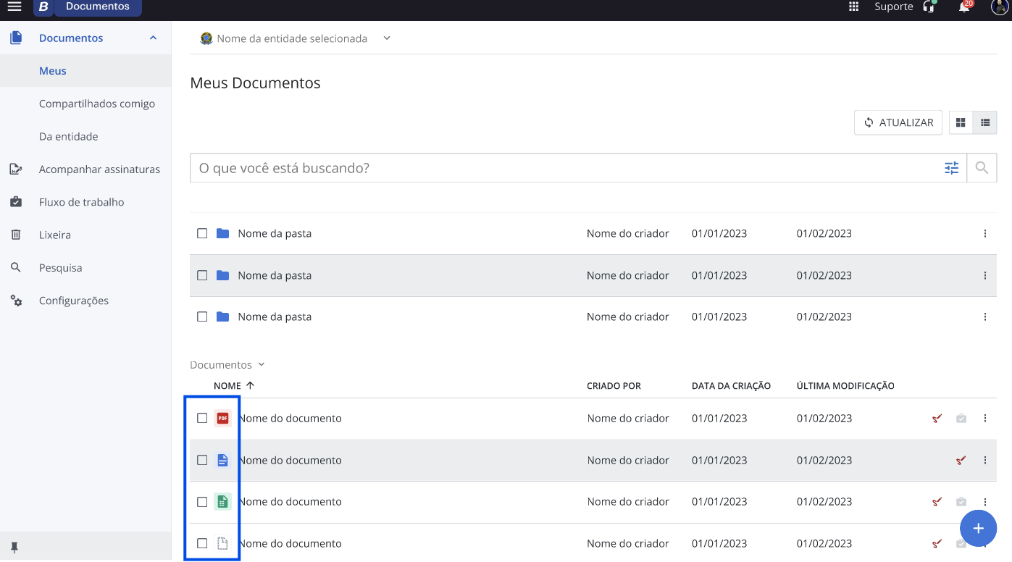The image size is (1012, 562).
Task: Pin the sidebar with pin icon
Action: (x=14, y=548)
